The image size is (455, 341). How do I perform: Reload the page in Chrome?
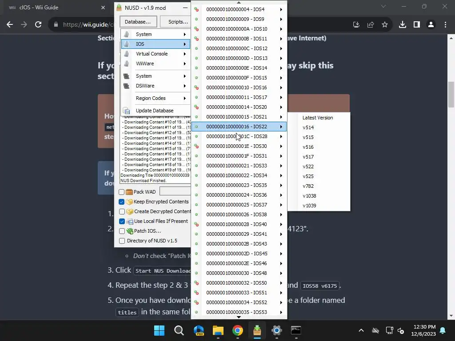coord(38,25)
